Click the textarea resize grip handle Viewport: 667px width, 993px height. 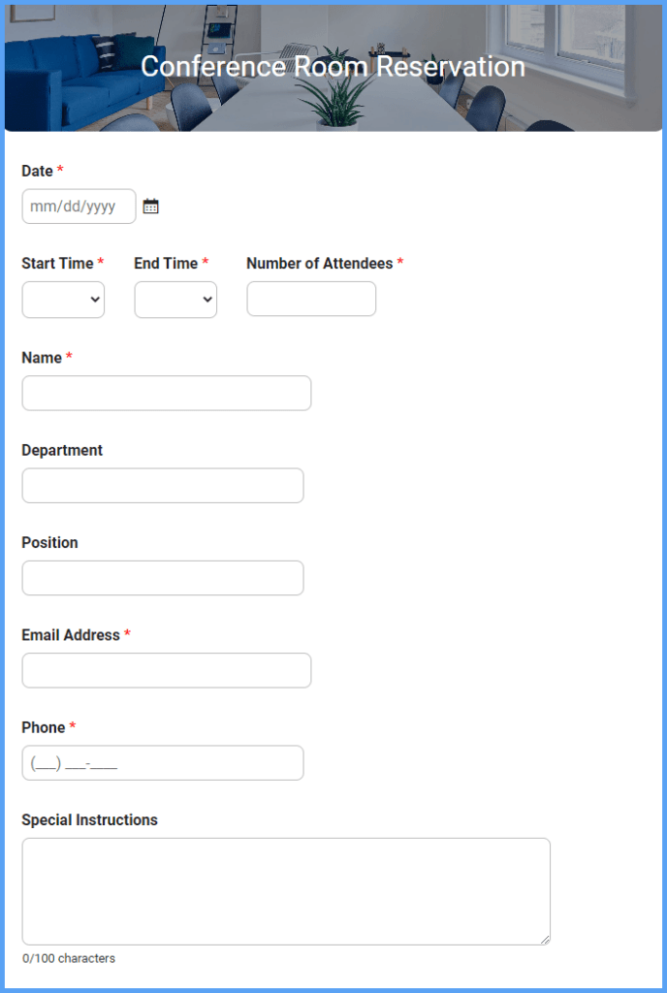coord(546,940)
